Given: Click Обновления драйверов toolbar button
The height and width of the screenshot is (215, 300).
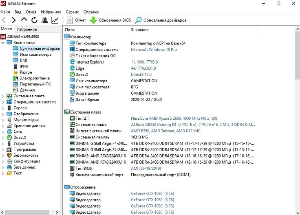Looking at the screenshot, I should coord(161,20).
